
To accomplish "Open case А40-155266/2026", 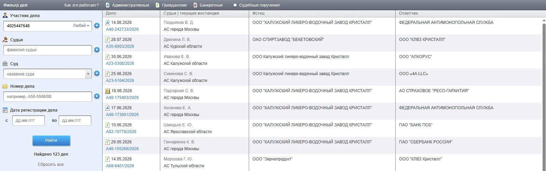I will (122, 149).
